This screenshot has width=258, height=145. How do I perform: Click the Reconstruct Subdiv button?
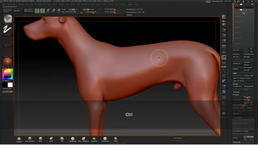coord(243,131)
